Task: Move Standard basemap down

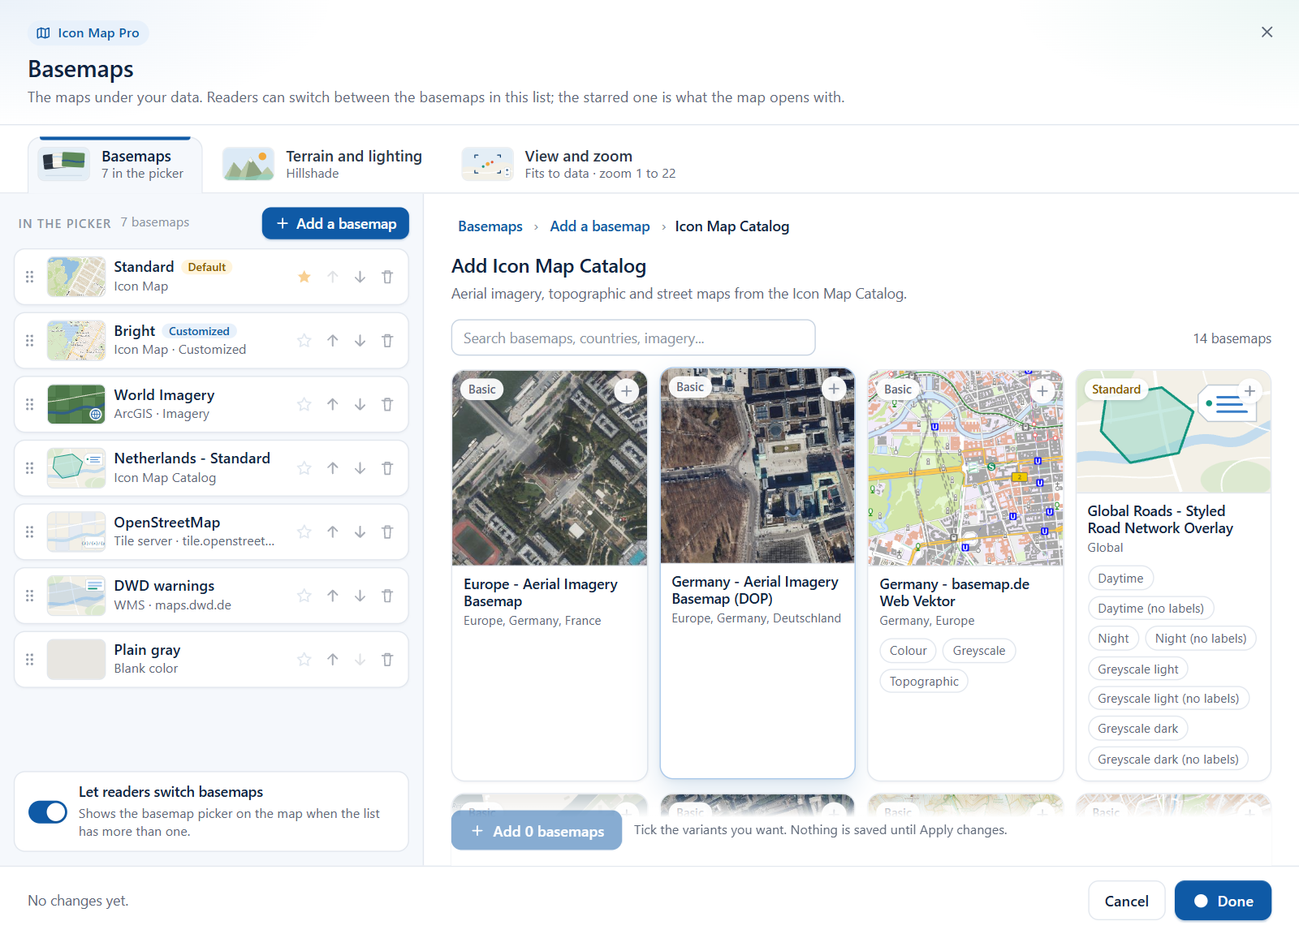Action: pyautogui.click(x=360, y=277)
